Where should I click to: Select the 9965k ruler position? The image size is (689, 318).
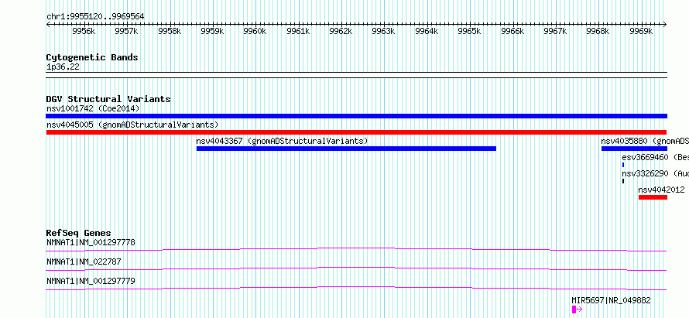coord(469,31)
